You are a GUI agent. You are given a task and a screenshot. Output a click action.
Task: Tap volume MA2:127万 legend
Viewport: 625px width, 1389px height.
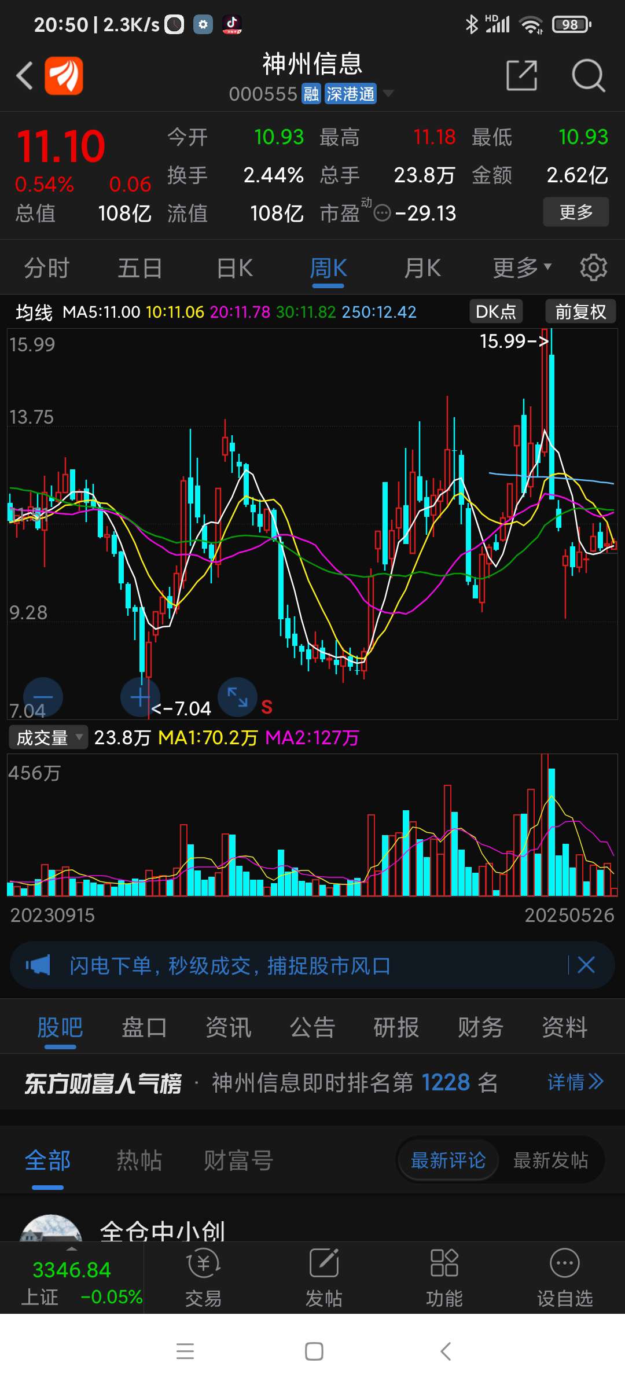click(x=312, y=737)
